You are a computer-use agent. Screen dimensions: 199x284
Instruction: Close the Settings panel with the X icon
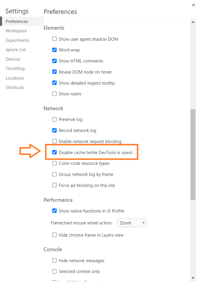193,5
